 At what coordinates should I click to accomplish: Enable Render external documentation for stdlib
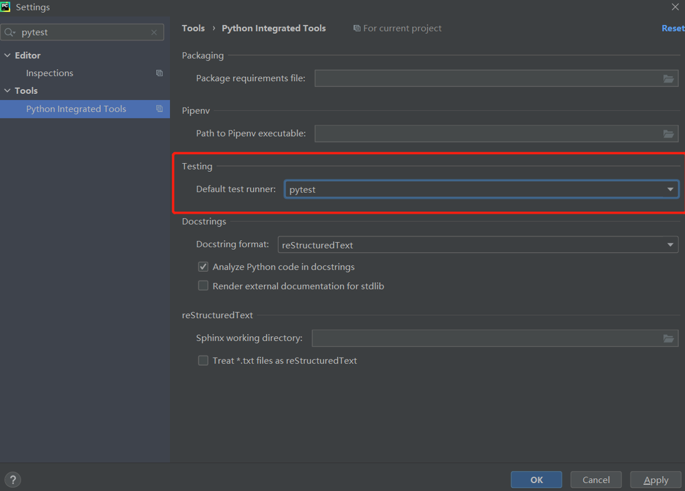[203, 286]
